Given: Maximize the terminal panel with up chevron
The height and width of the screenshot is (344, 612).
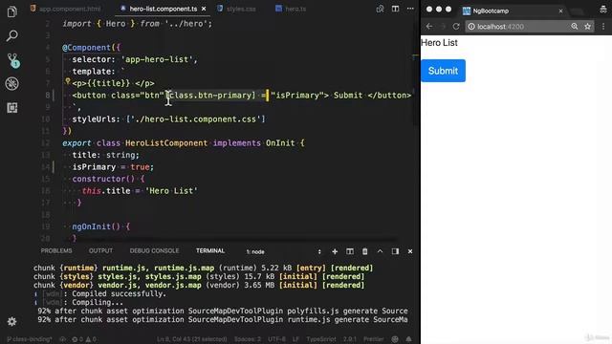Looking at the screenshot, I should coord(380,251).
